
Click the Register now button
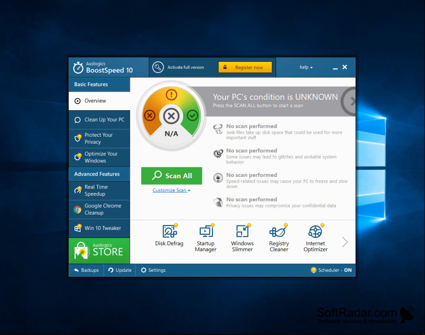(245, 67)
